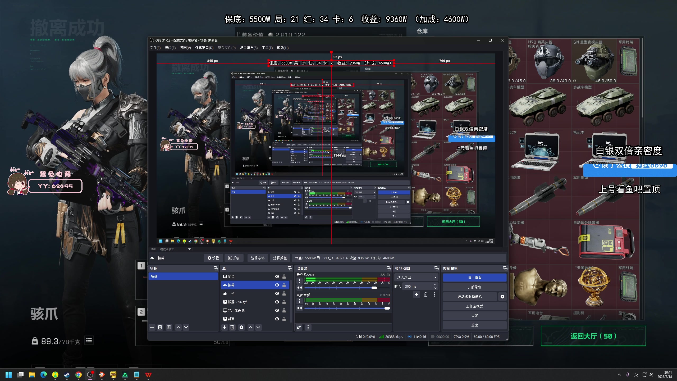Open 麦克风/Aux channel three-dot options
Viewport: 677px width, 381px height.
(300, 280)
